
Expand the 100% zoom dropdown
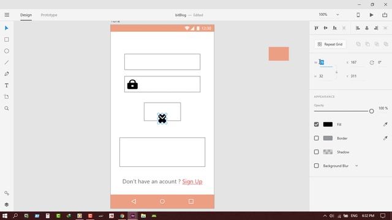point(337,15)
